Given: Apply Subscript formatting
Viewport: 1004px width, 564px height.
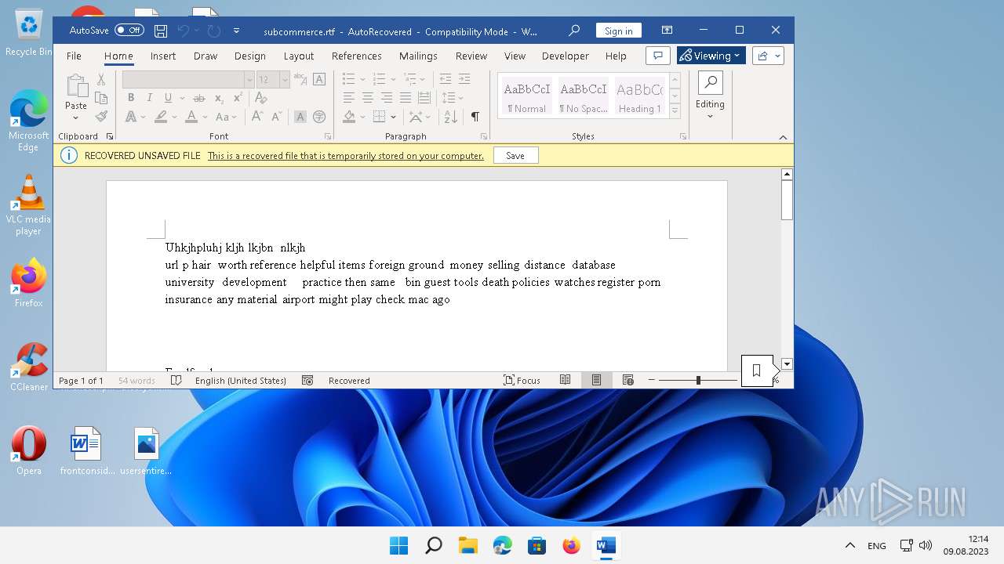Looking at the screenshot, I should pyautogui.click(x=219, y=98).
